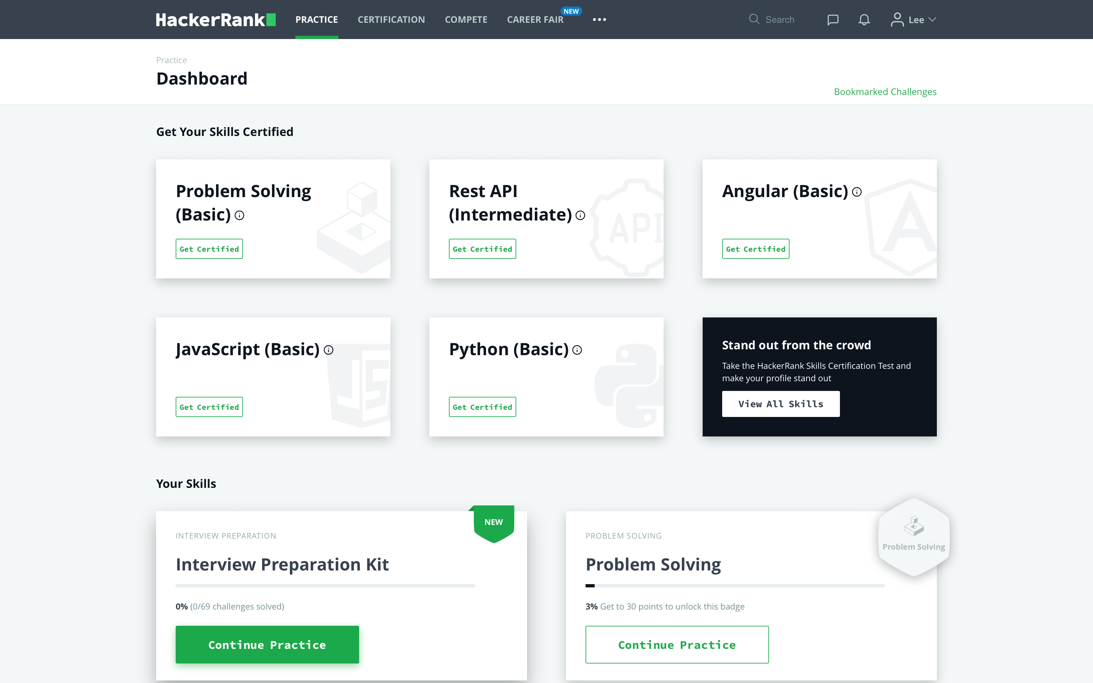Click the Practice breadcrumb
Image resolution: width=1093 pixels, height=683 pixels.
click(x=171, y=60)
